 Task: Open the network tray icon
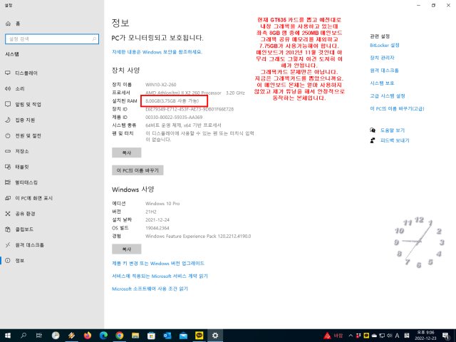(382, 336)
